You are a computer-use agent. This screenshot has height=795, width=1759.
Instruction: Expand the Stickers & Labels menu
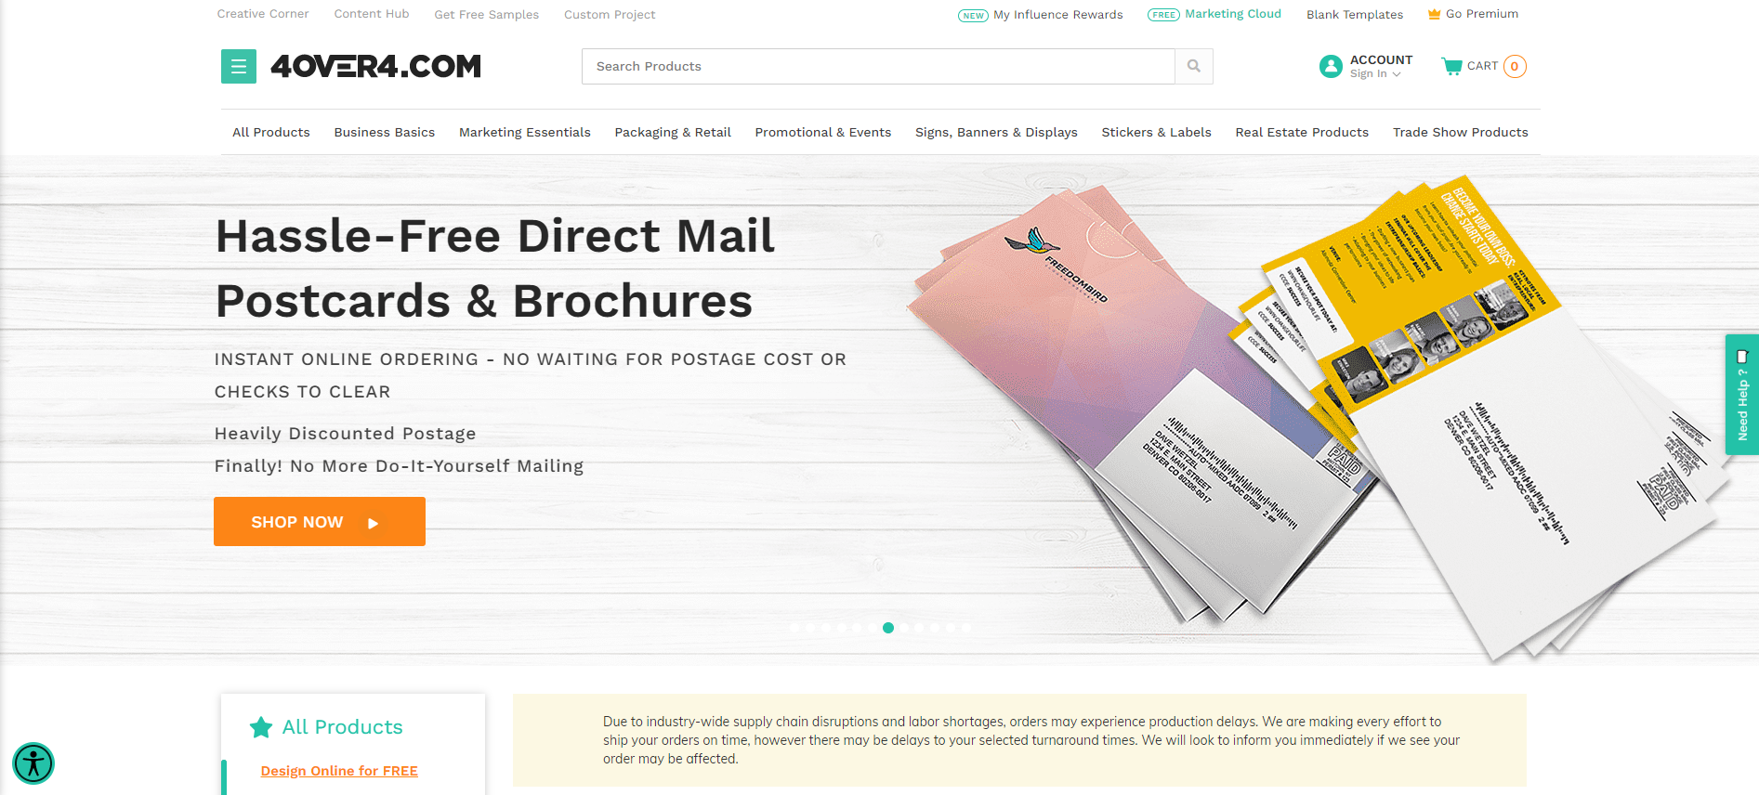click(1156, 132)
